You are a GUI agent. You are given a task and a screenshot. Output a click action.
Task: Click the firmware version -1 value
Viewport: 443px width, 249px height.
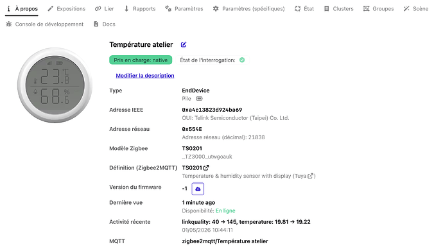pyautogui.click(x=184, y=189)
